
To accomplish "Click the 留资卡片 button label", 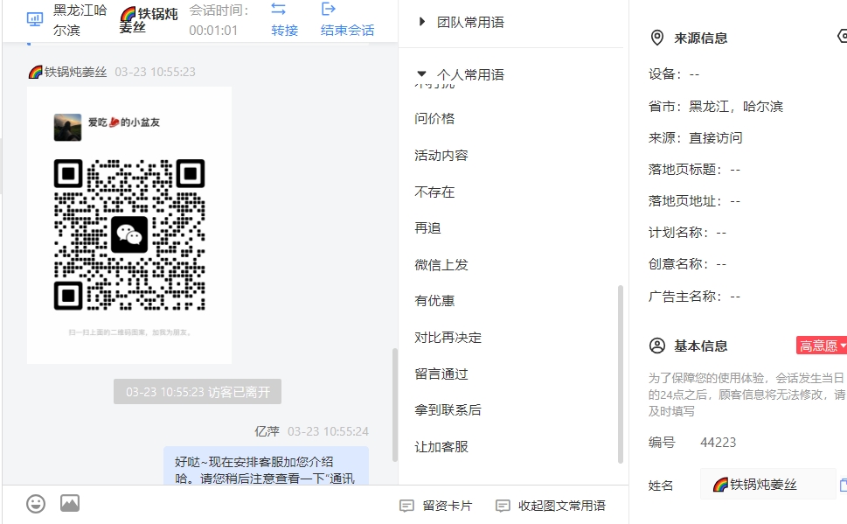I will tap(448, 506).
